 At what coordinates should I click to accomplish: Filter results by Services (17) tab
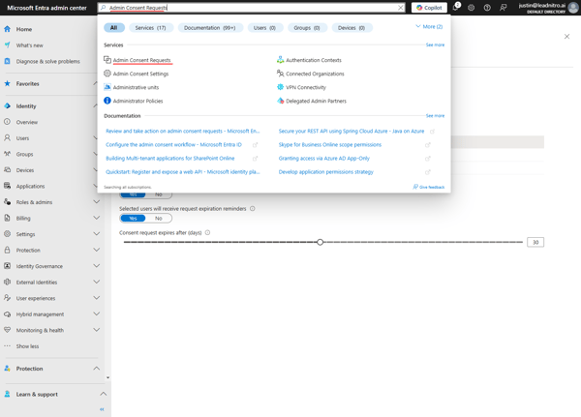coord(150,28)
